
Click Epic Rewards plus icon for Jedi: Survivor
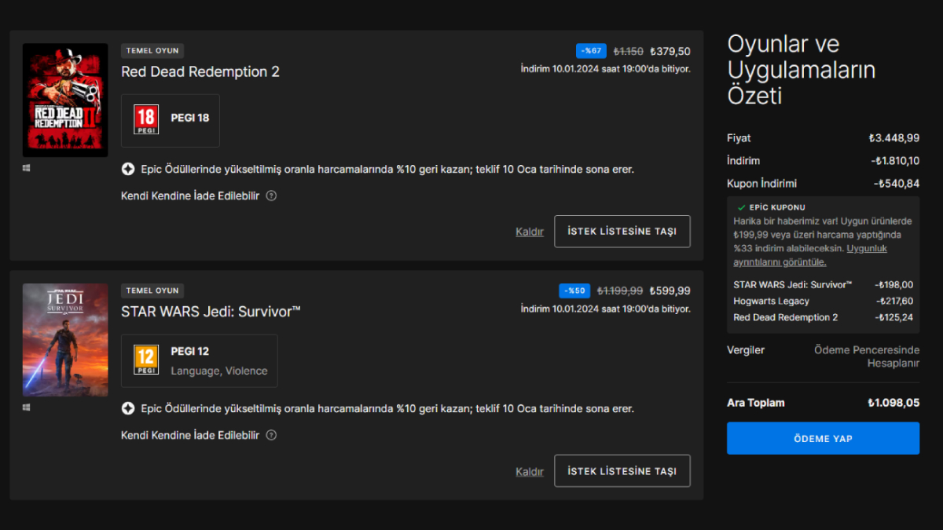pos(128,408)
